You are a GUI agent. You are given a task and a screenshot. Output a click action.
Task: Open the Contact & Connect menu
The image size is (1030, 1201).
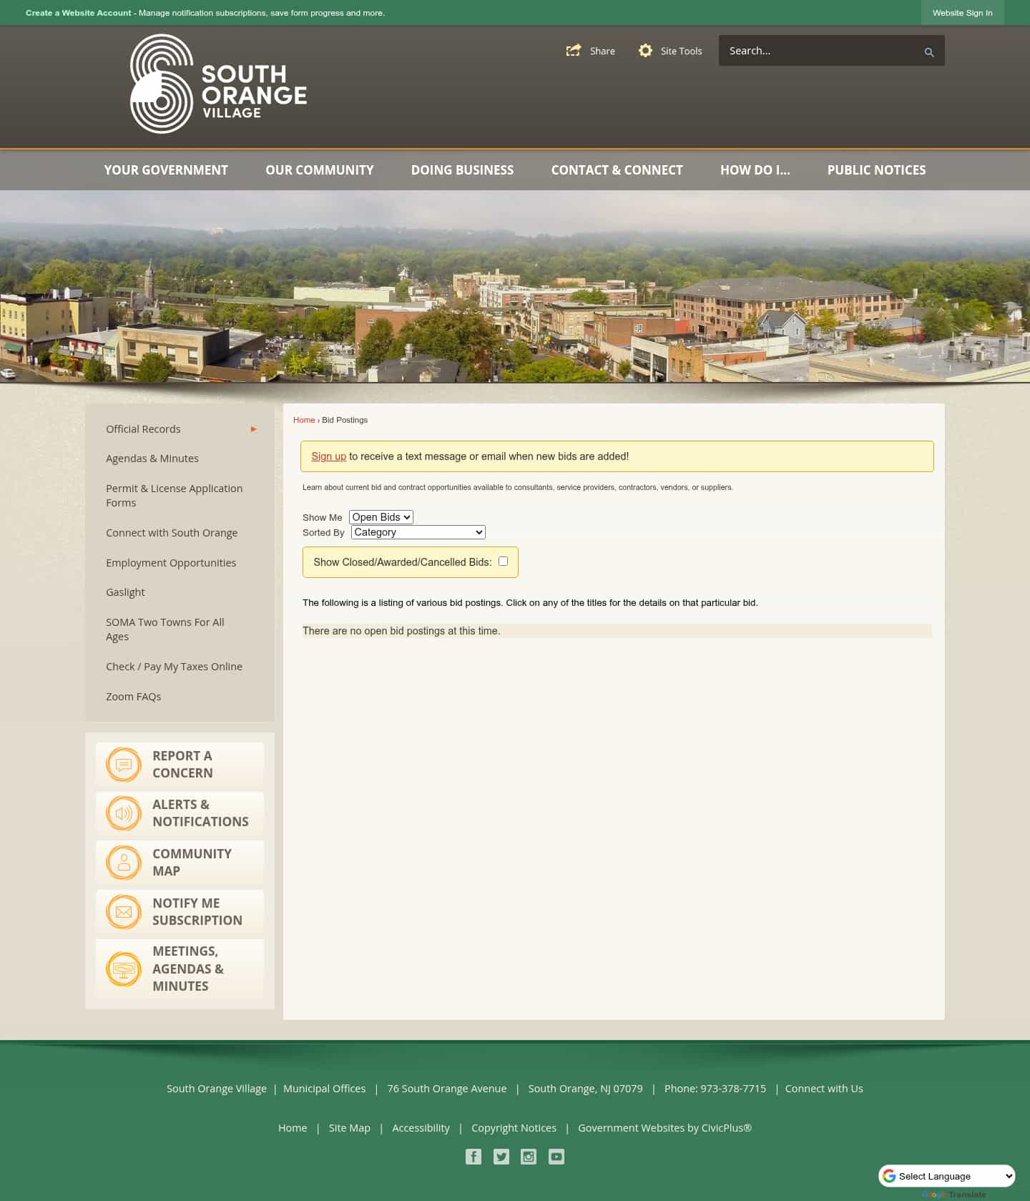click(617, 170)
